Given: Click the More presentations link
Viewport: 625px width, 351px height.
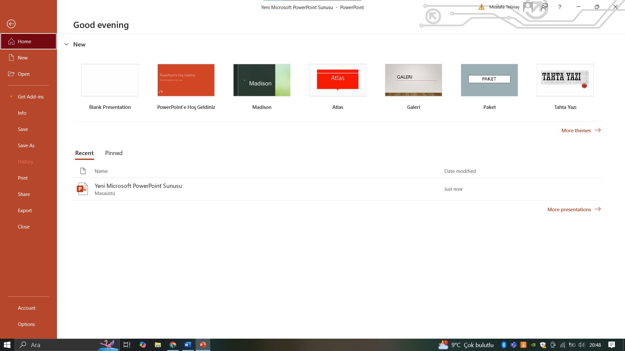Looking at the screenshot, I should click(x=574, y=209).
